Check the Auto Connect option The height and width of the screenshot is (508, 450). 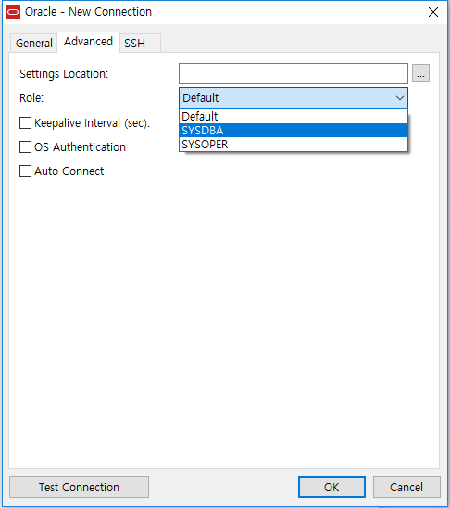click(x=25, y=171)
